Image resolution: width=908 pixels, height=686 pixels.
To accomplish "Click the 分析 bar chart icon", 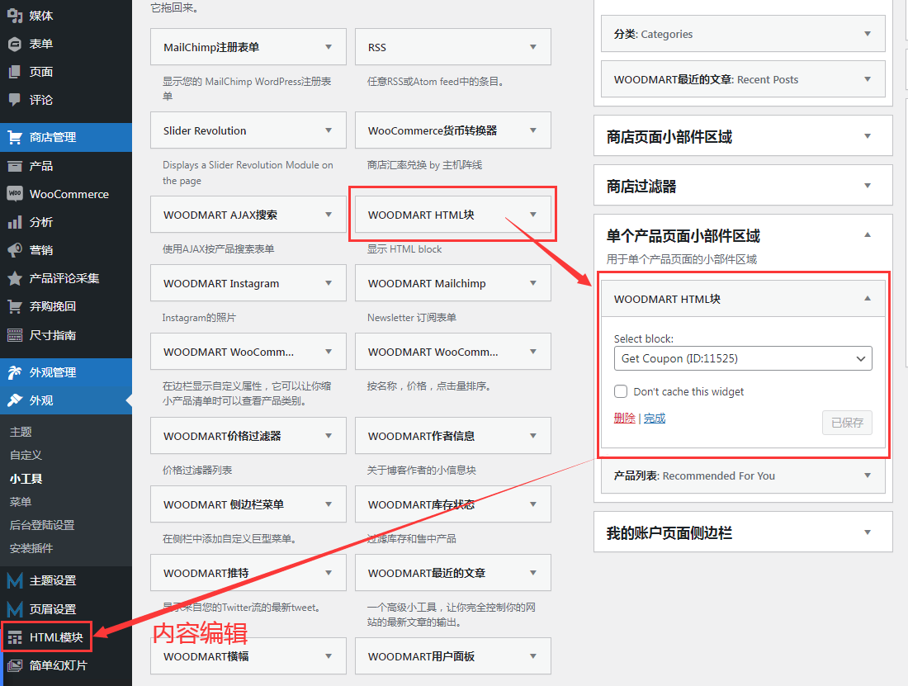I will click(x=15, y=222).
